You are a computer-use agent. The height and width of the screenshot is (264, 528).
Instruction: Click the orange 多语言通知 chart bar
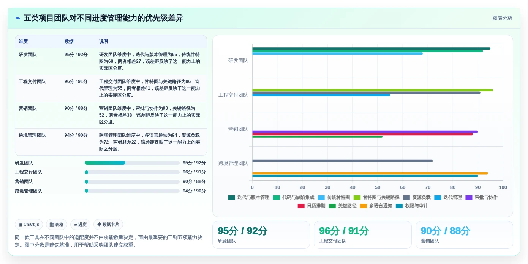pos(370,173)
